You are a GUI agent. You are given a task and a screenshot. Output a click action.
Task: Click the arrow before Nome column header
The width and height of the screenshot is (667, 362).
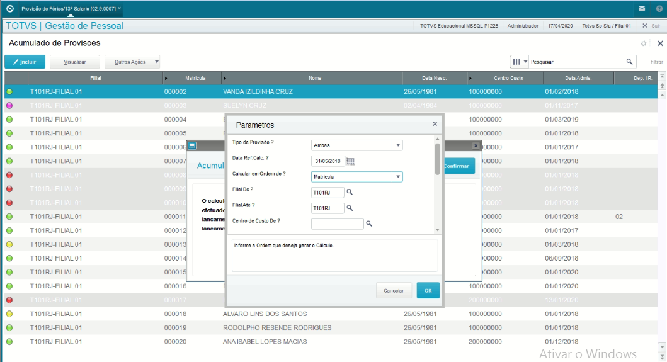tap(225, 78)
